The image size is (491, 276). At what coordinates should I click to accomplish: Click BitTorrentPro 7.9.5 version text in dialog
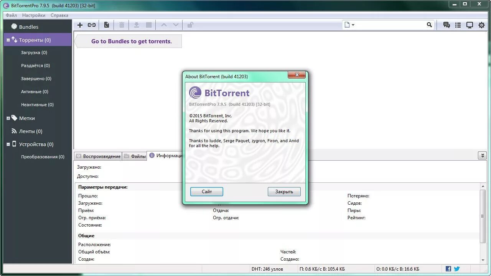229,104
